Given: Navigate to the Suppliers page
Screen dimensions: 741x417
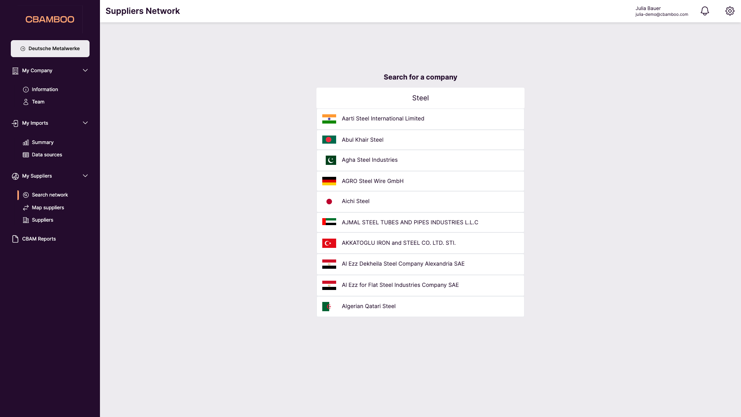Looking at the screenshot, I should click(42, 220).
